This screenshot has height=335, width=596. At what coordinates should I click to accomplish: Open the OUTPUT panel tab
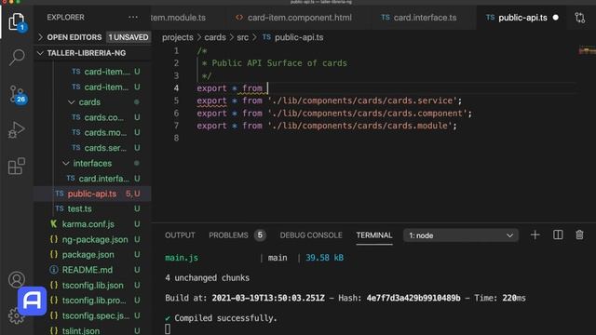pyautogui.click(x=180, y=235)
